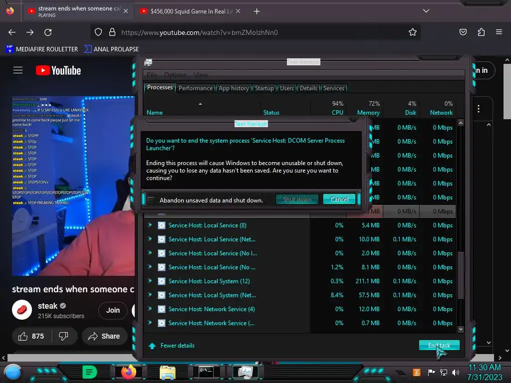Open the steak channel avatar
The width and height of the screenshot is (511, 383).
click(x=22, y=310)
